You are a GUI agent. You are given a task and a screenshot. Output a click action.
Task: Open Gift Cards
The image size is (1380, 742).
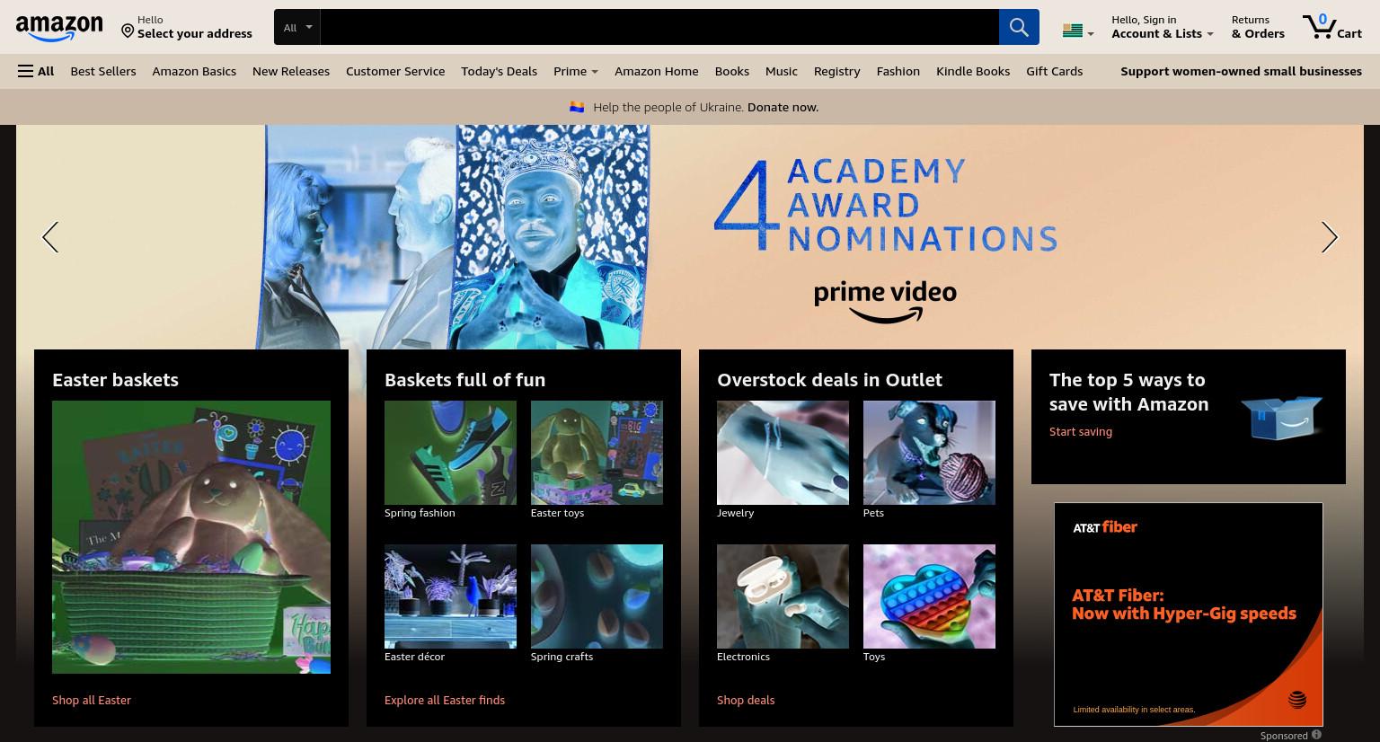[x=1055, y=71]
